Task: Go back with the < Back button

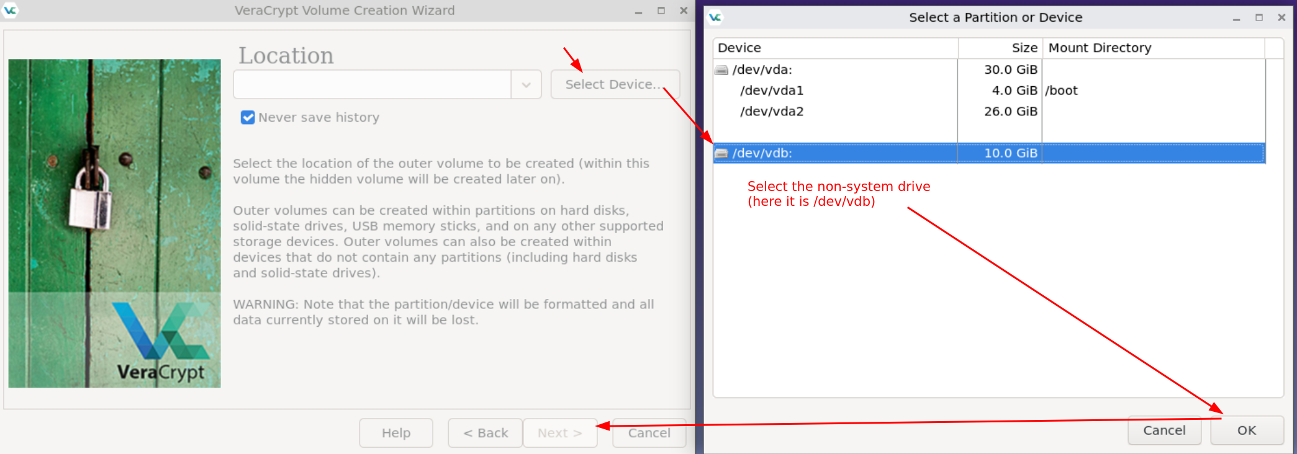Action: coord(486,433)
